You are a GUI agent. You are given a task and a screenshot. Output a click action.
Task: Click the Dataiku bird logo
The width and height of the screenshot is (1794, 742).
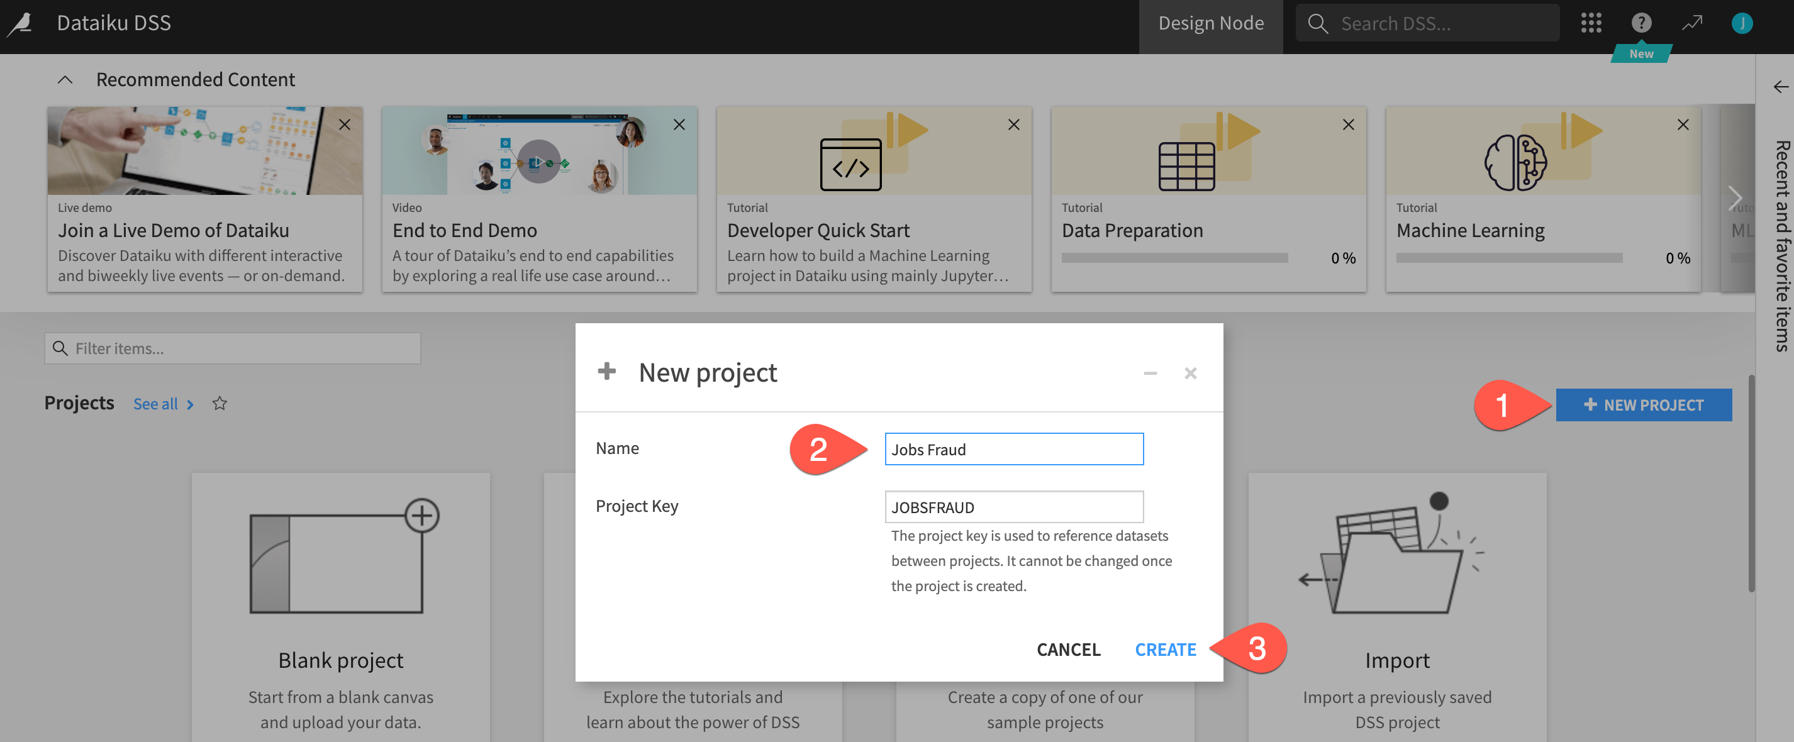[21, 24]
